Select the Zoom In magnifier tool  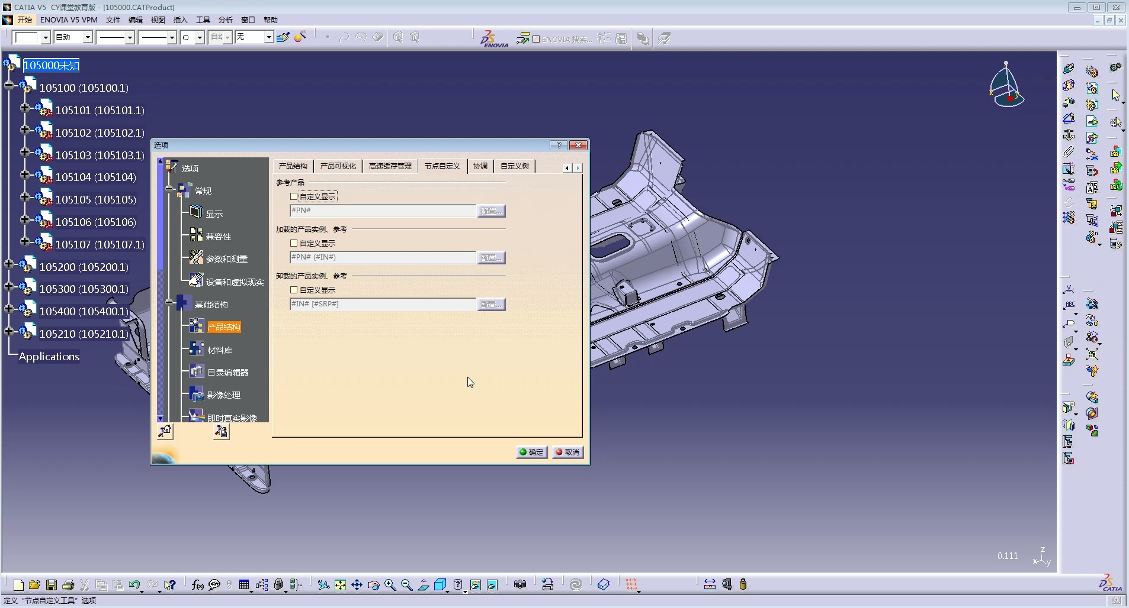click(390, 585)
